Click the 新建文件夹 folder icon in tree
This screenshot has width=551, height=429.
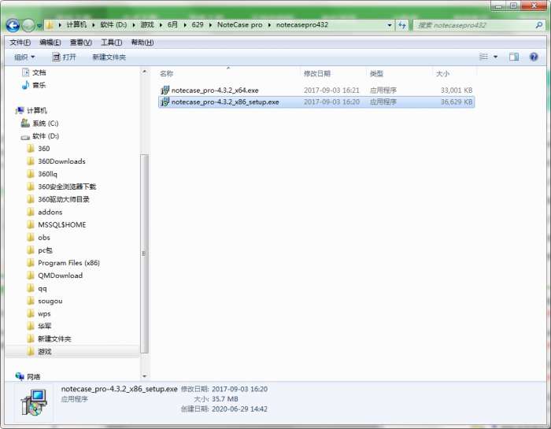[31, 338]
